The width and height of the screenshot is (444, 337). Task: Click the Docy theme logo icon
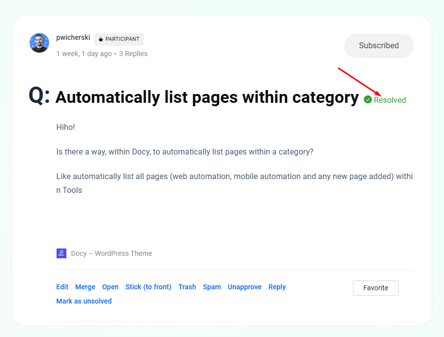click(61, 253)
